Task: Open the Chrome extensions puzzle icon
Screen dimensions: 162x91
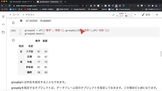Action: [x=152, y=6]
